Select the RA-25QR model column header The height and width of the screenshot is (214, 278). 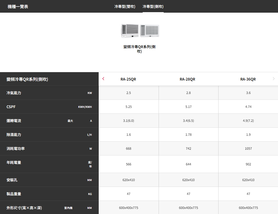[x=128, y=79]
